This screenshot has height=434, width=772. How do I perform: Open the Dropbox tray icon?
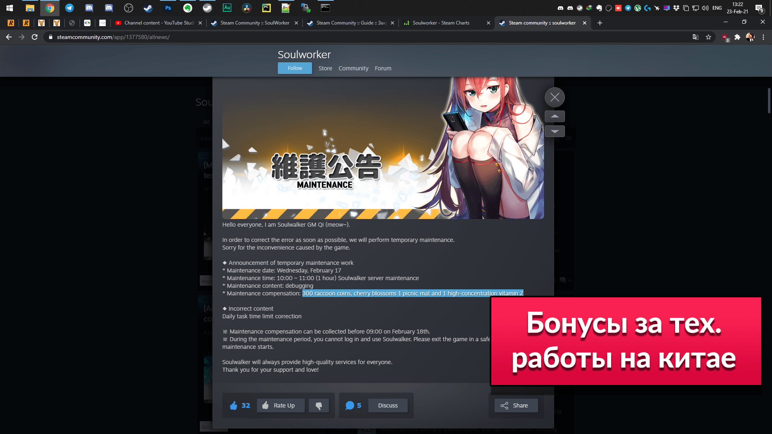pos(676,8)
